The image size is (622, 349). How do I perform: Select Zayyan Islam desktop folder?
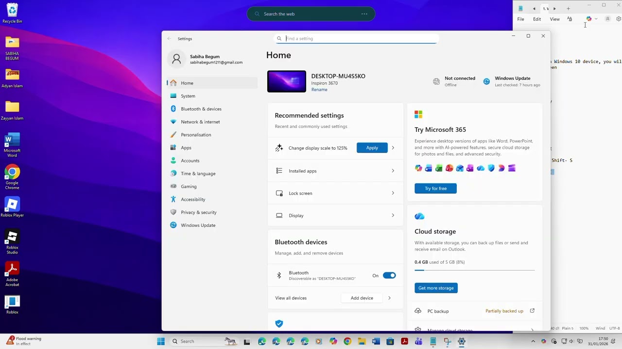click(x=12, y=110)
